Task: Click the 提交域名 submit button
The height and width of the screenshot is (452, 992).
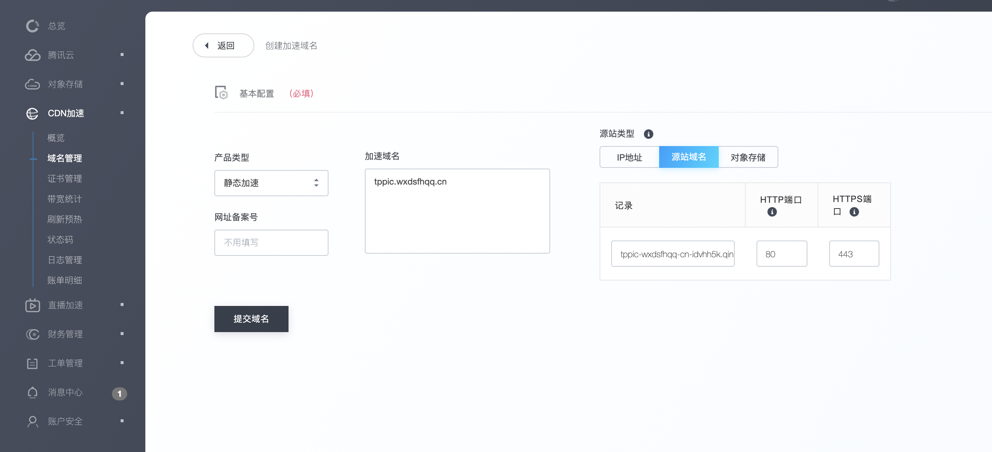Action: coord(251,319)
